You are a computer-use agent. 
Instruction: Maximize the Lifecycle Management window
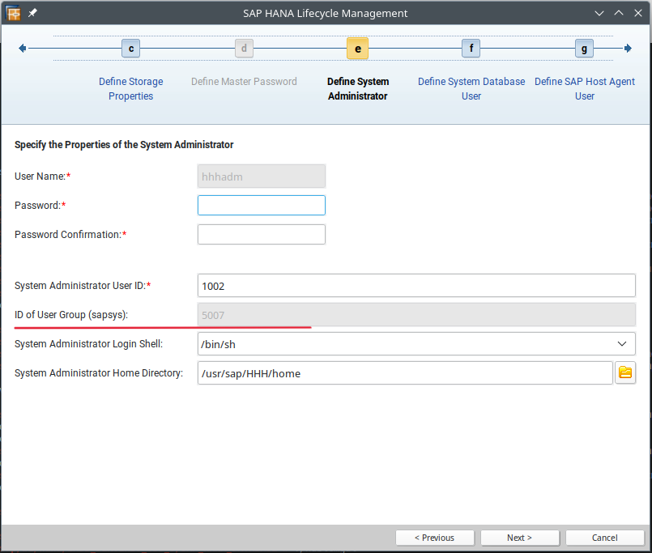pyautogui.click(x=619, y=13)
